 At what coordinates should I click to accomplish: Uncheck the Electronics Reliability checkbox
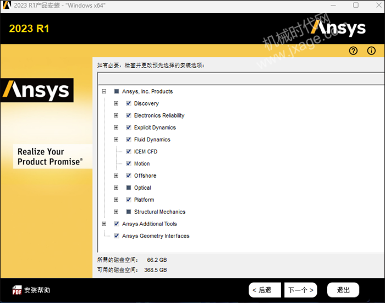[x=129, y=115]
